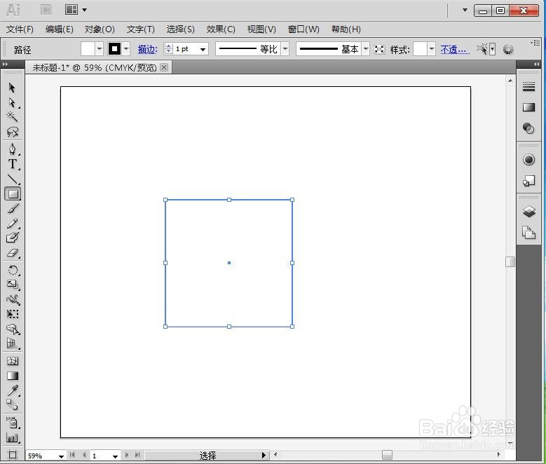Select the Column Graph tool
This screenshot has width=546, height=464.
tap(12, 437)
